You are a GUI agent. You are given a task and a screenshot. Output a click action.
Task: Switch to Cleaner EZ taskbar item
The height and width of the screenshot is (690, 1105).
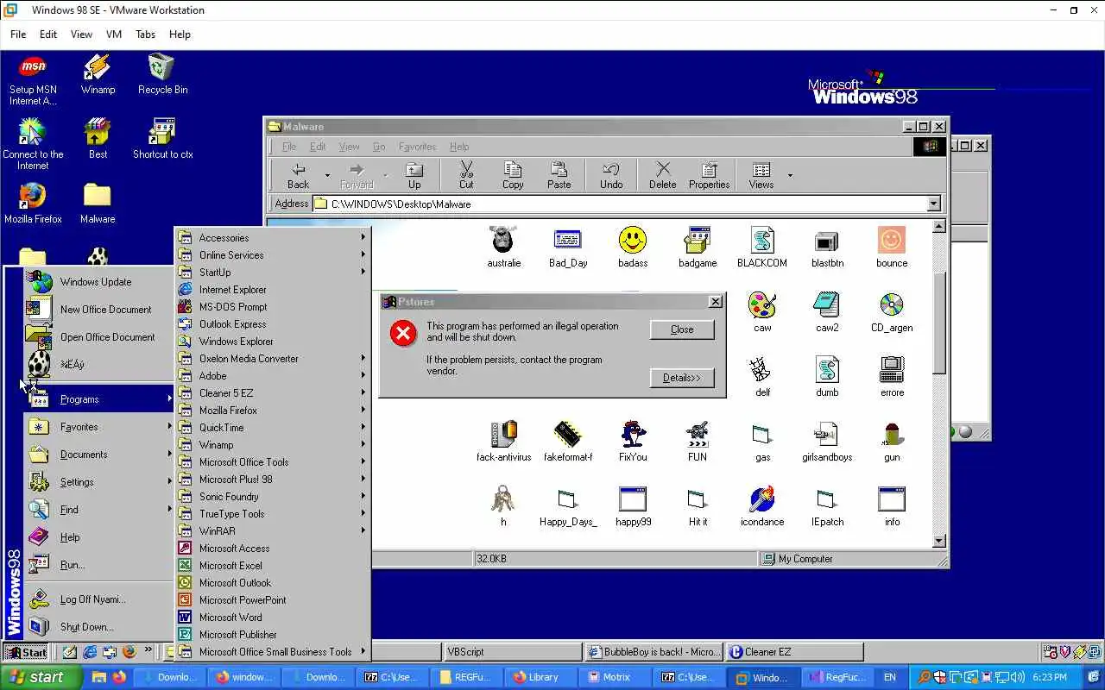[794, 652]
